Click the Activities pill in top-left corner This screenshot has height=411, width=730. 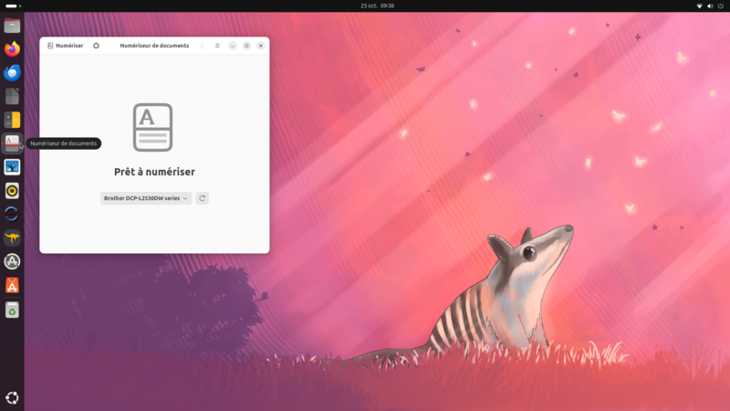tap(13, 6)
